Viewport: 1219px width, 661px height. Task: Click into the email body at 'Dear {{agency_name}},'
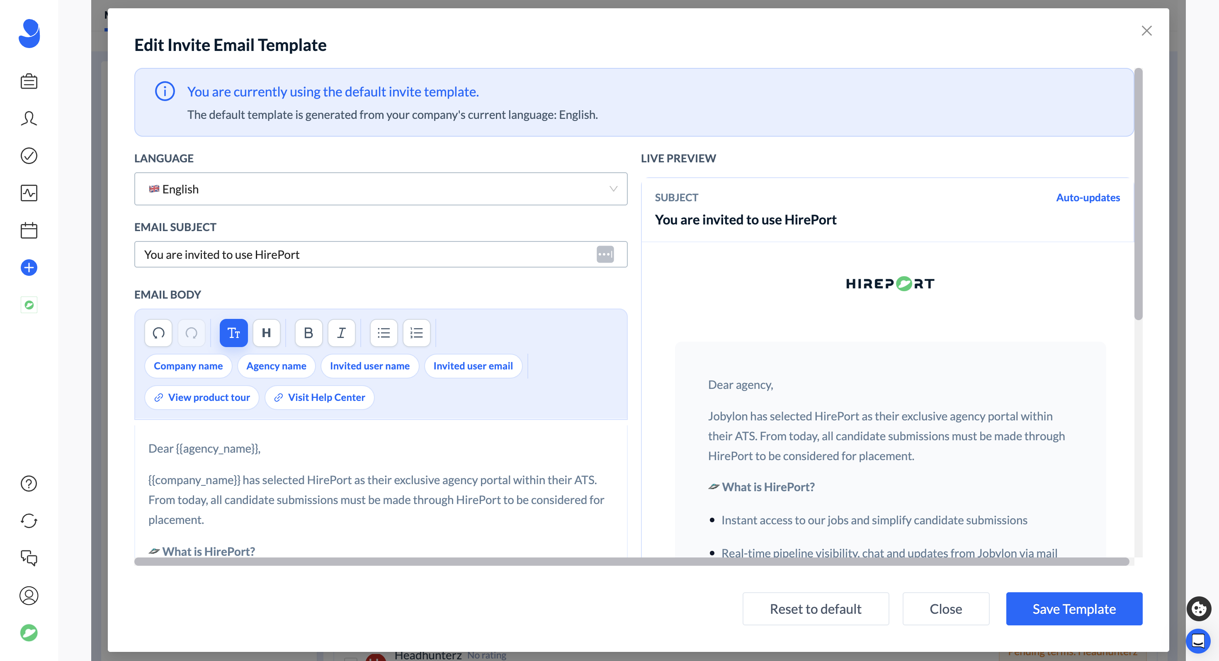(x=204, y=449)
